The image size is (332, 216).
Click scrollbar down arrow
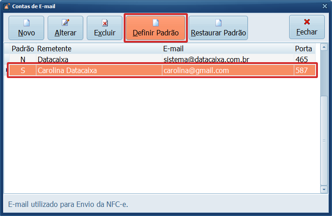click(324, 189)
